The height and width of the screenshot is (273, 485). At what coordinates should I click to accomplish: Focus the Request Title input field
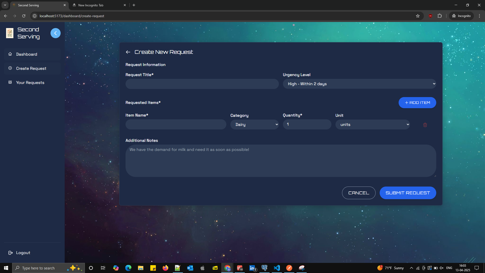(x=202, y=84)
